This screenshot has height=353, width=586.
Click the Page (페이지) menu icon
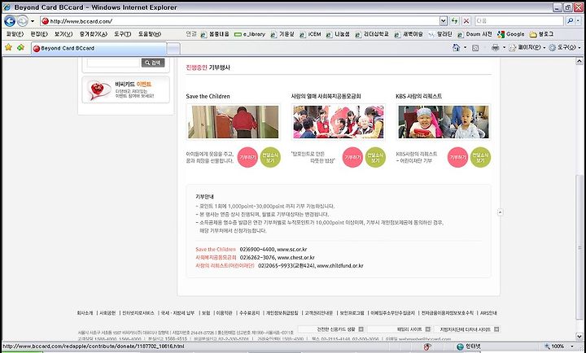tap(513, 48)
